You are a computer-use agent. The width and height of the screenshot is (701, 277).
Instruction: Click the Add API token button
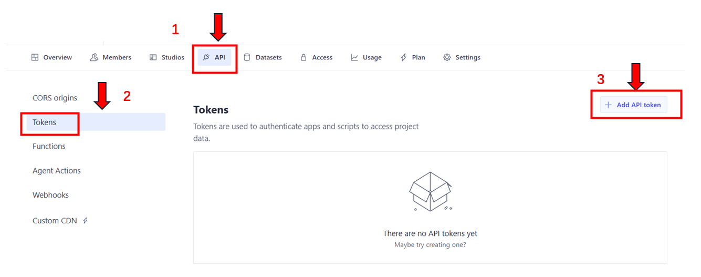click(x=633, y=105)
